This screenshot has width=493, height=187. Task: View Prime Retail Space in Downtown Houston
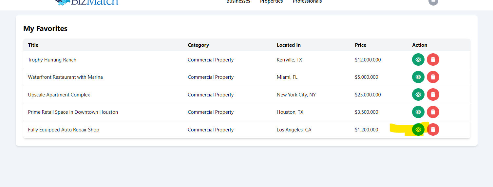(418, 112)
